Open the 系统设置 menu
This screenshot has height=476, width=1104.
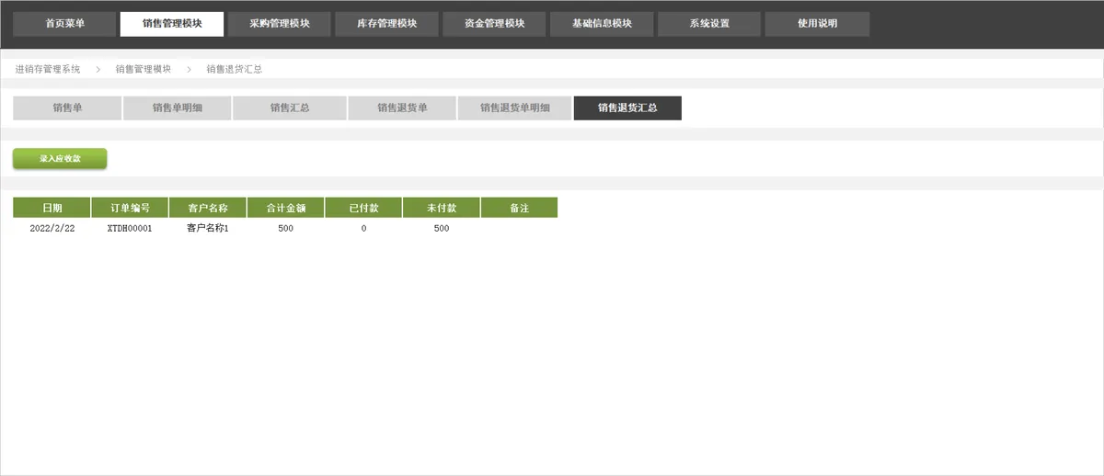pos(709,24)
